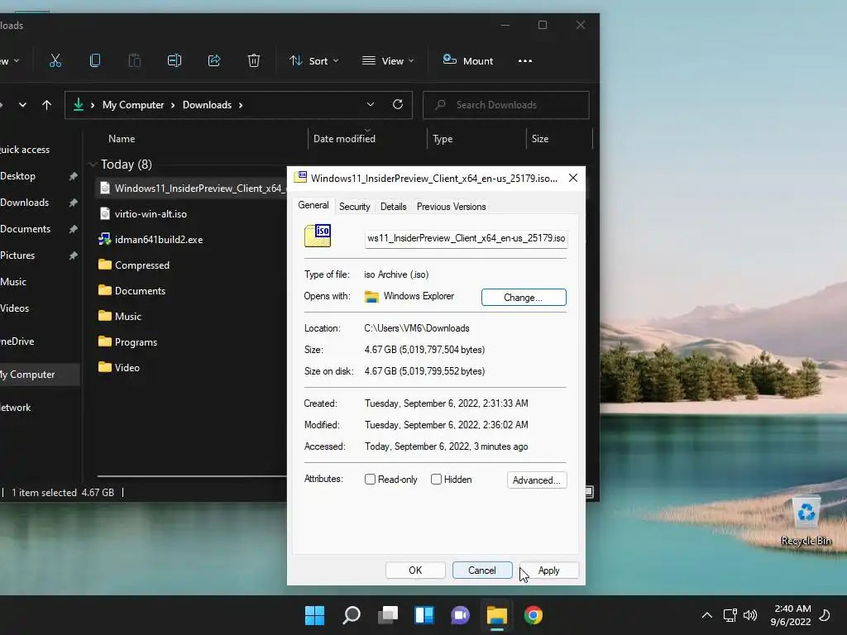Open Downloads in the navigation sidebar
This screenshot has width=847, height=635.
[x=24, y=203]
